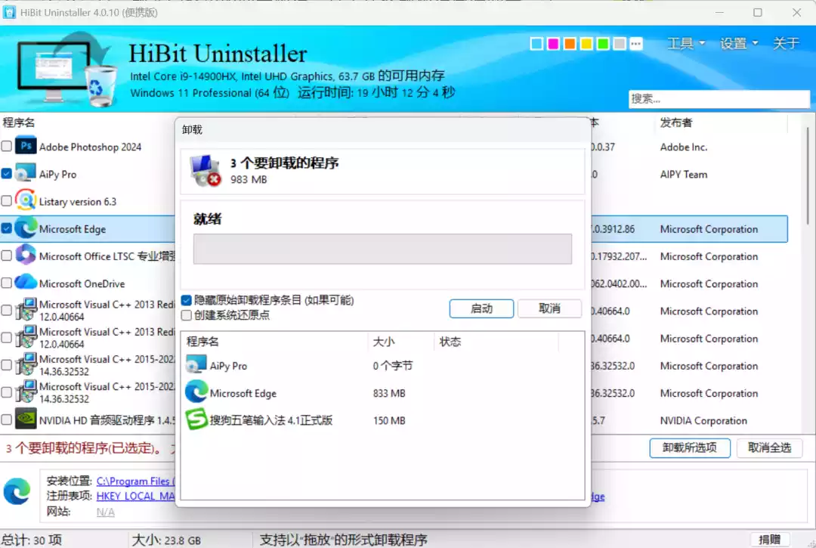
Task: Click the uninstall progress bar
Action: [x=382, y=249]
